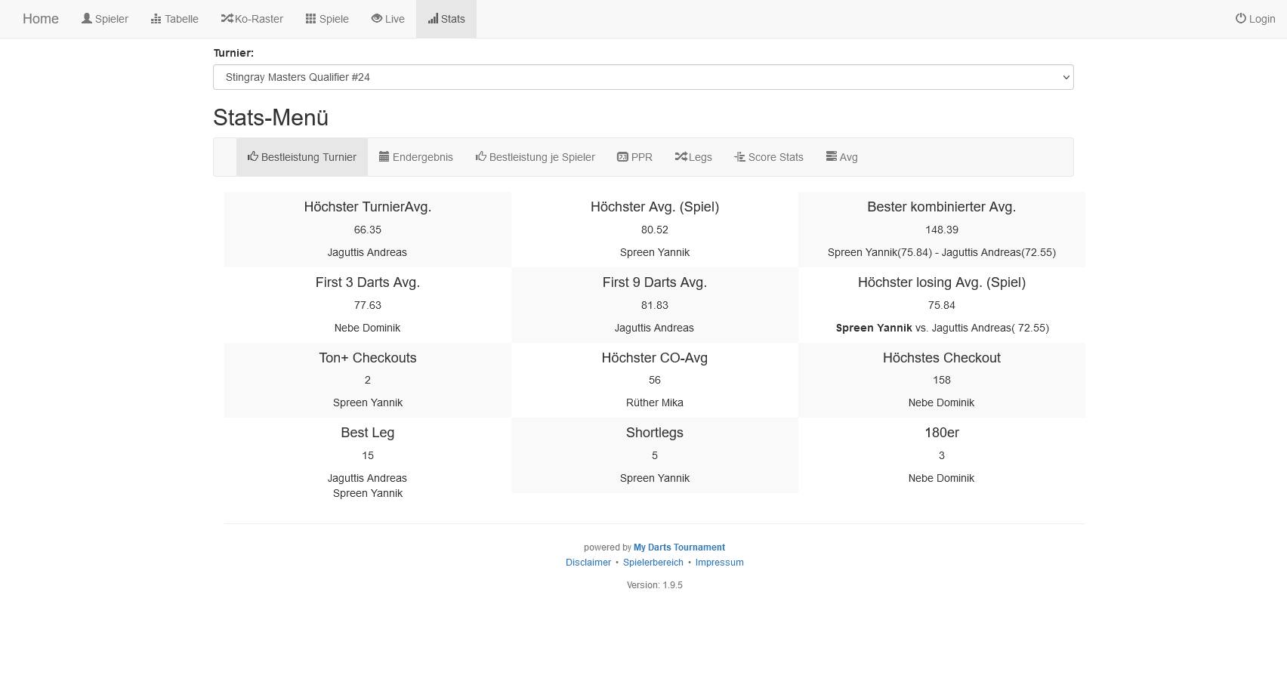This screenshot has height=700, width=1287.
Task: Open the Spieler page via person icon
Action: (x=87, y=19)
